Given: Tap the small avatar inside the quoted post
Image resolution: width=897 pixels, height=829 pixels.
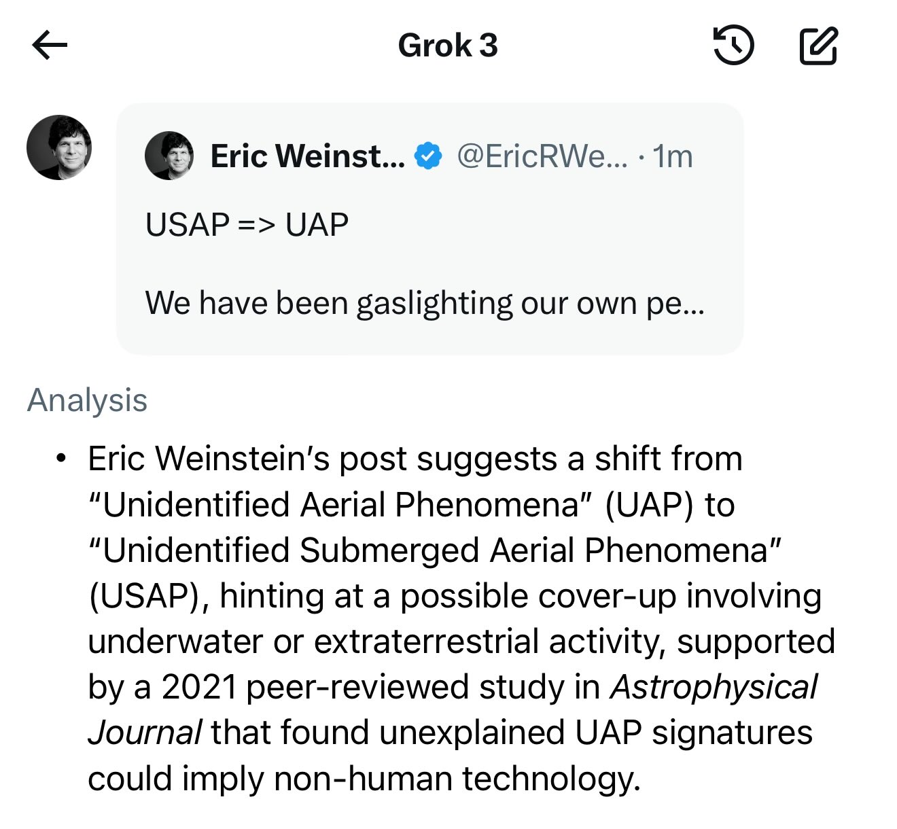Looking at the screenshot, I should [x=169, y=156].
